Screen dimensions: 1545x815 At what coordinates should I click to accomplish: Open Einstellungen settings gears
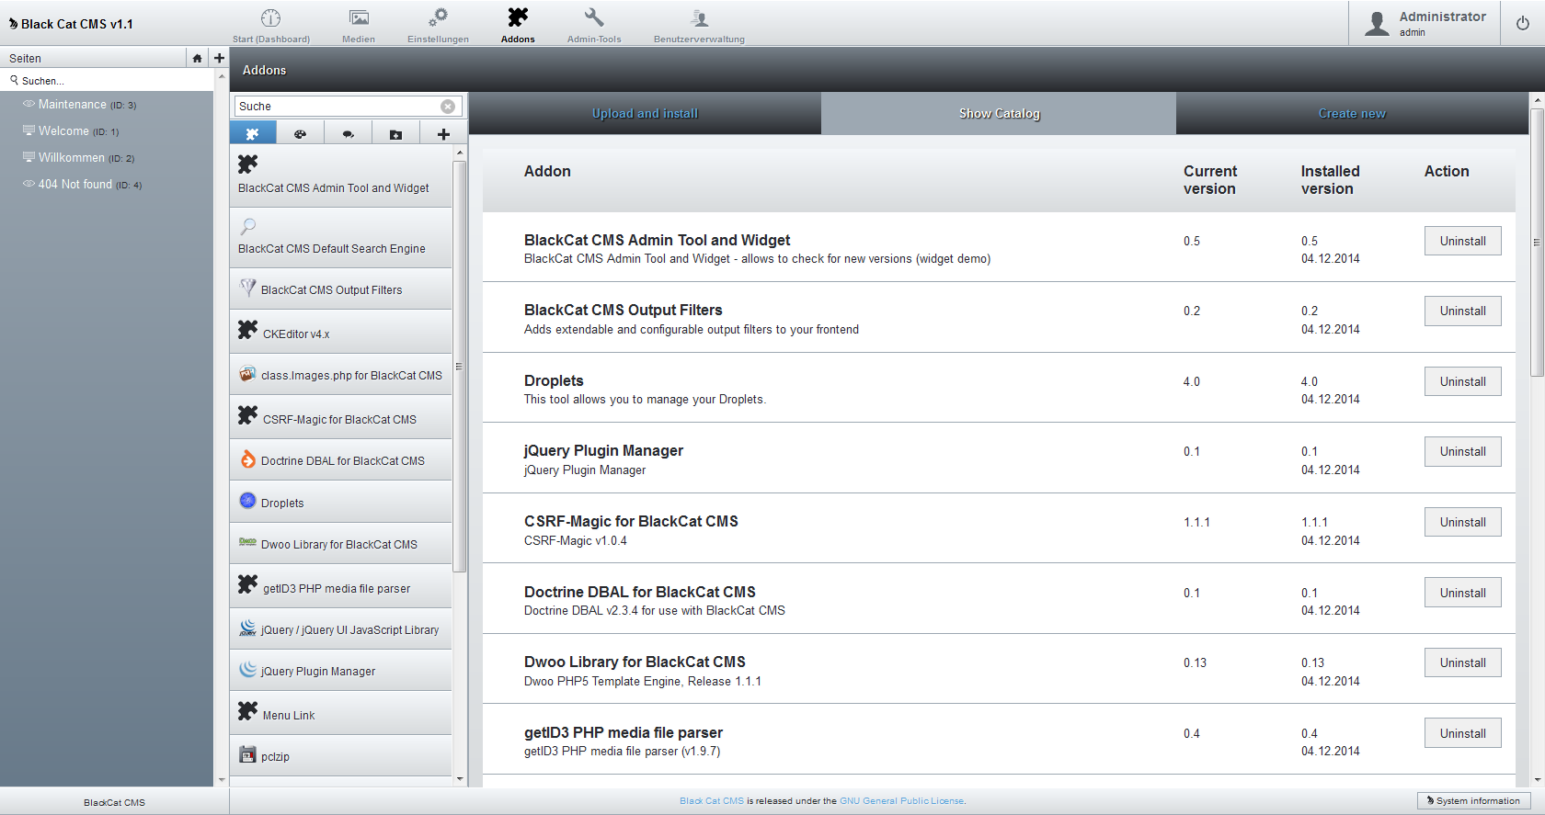coord(438,26)
